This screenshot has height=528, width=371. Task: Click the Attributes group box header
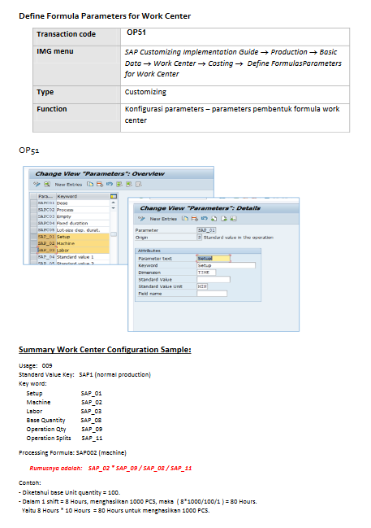(x=198, y=251)
